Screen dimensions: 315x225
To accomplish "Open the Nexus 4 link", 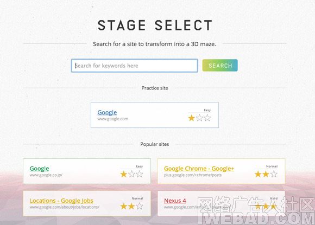I will 175,201.
